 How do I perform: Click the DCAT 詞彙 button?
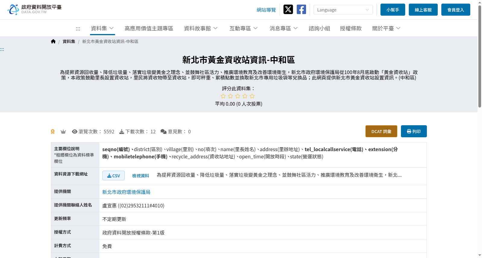[x=381, y=131]
